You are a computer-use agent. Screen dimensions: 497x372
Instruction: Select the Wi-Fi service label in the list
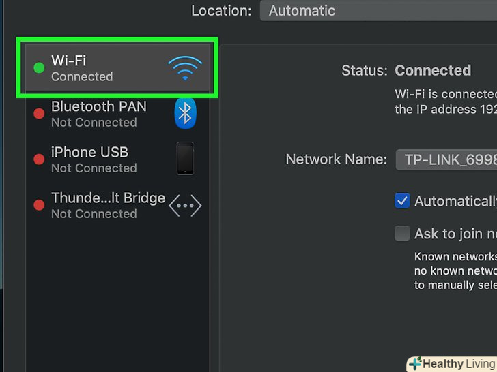[x=67, y=61]
